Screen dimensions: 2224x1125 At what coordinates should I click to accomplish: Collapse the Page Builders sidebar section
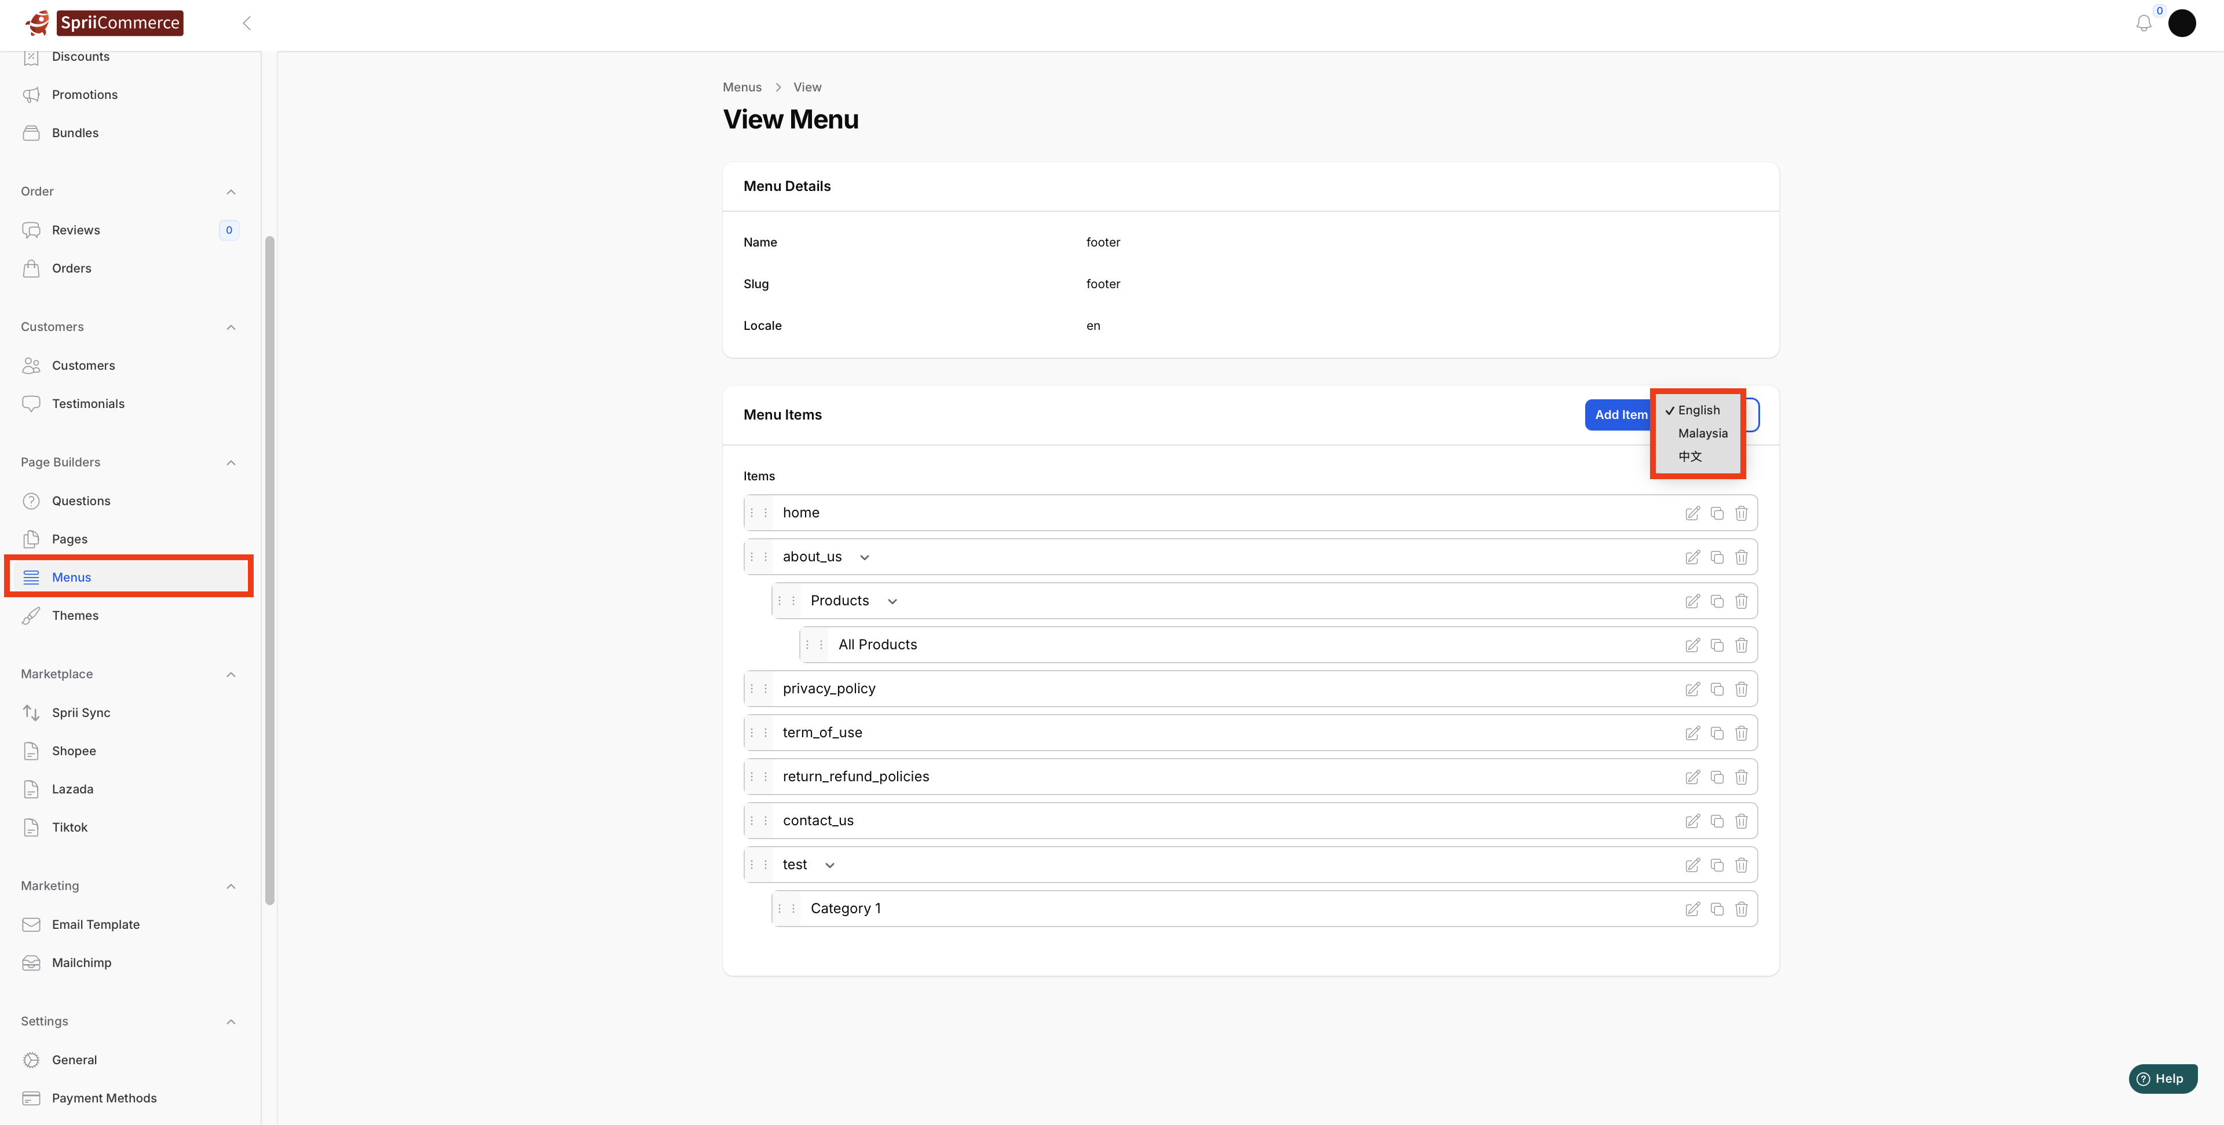[x=231, y=462]
